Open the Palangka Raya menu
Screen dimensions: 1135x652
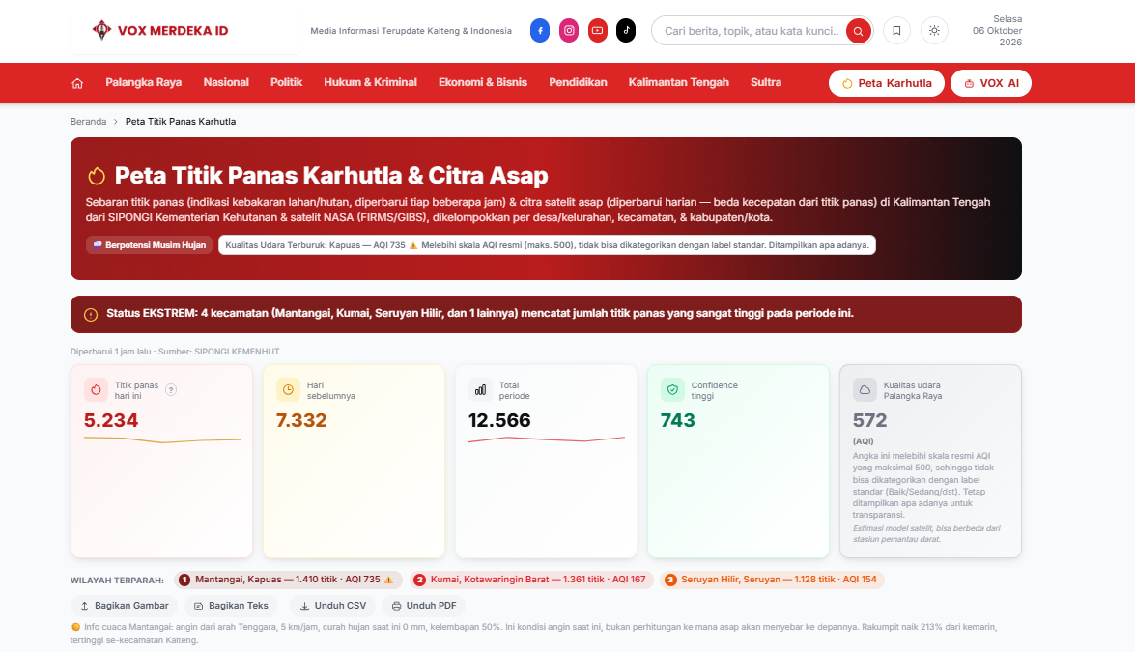pos(143,82)
